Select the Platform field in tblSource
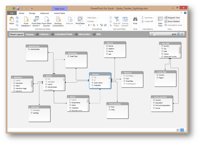This screenshot has width=200, height=145. [x=110, y=49]
